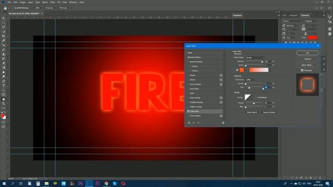The width and height of the screenshot is (333, 187).
Task: Select the Pen tool
Action: pyautogui.click(x=4, y=81)
